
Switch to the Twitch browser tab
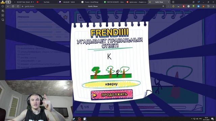[x=69, y=2]
